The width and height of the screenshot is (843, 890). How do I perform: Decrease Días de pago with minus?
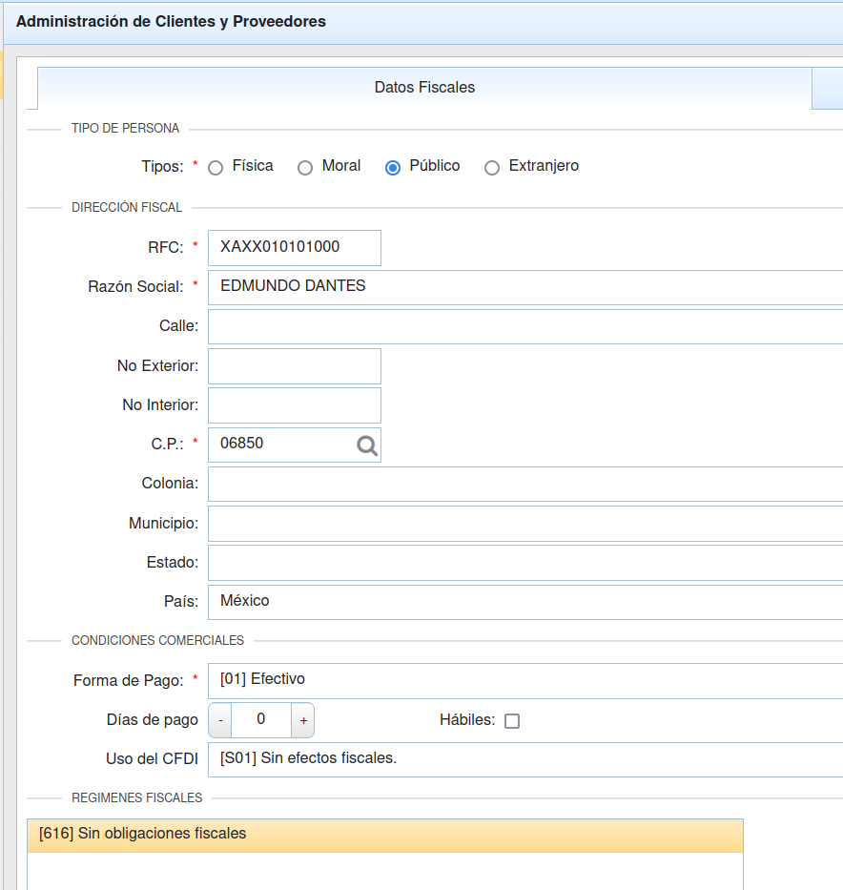(x=220, y=720)
